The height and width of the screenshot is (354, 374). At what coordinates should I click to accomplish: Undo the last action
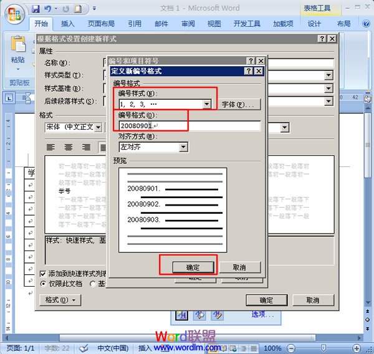[x=48, y=9]
